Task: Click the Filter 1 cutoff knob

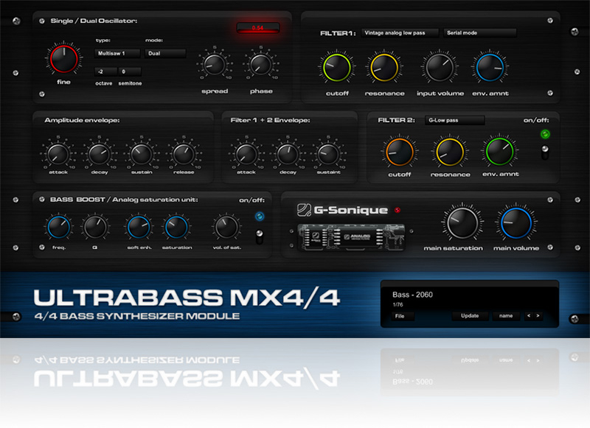Action: tap(337, 68)
